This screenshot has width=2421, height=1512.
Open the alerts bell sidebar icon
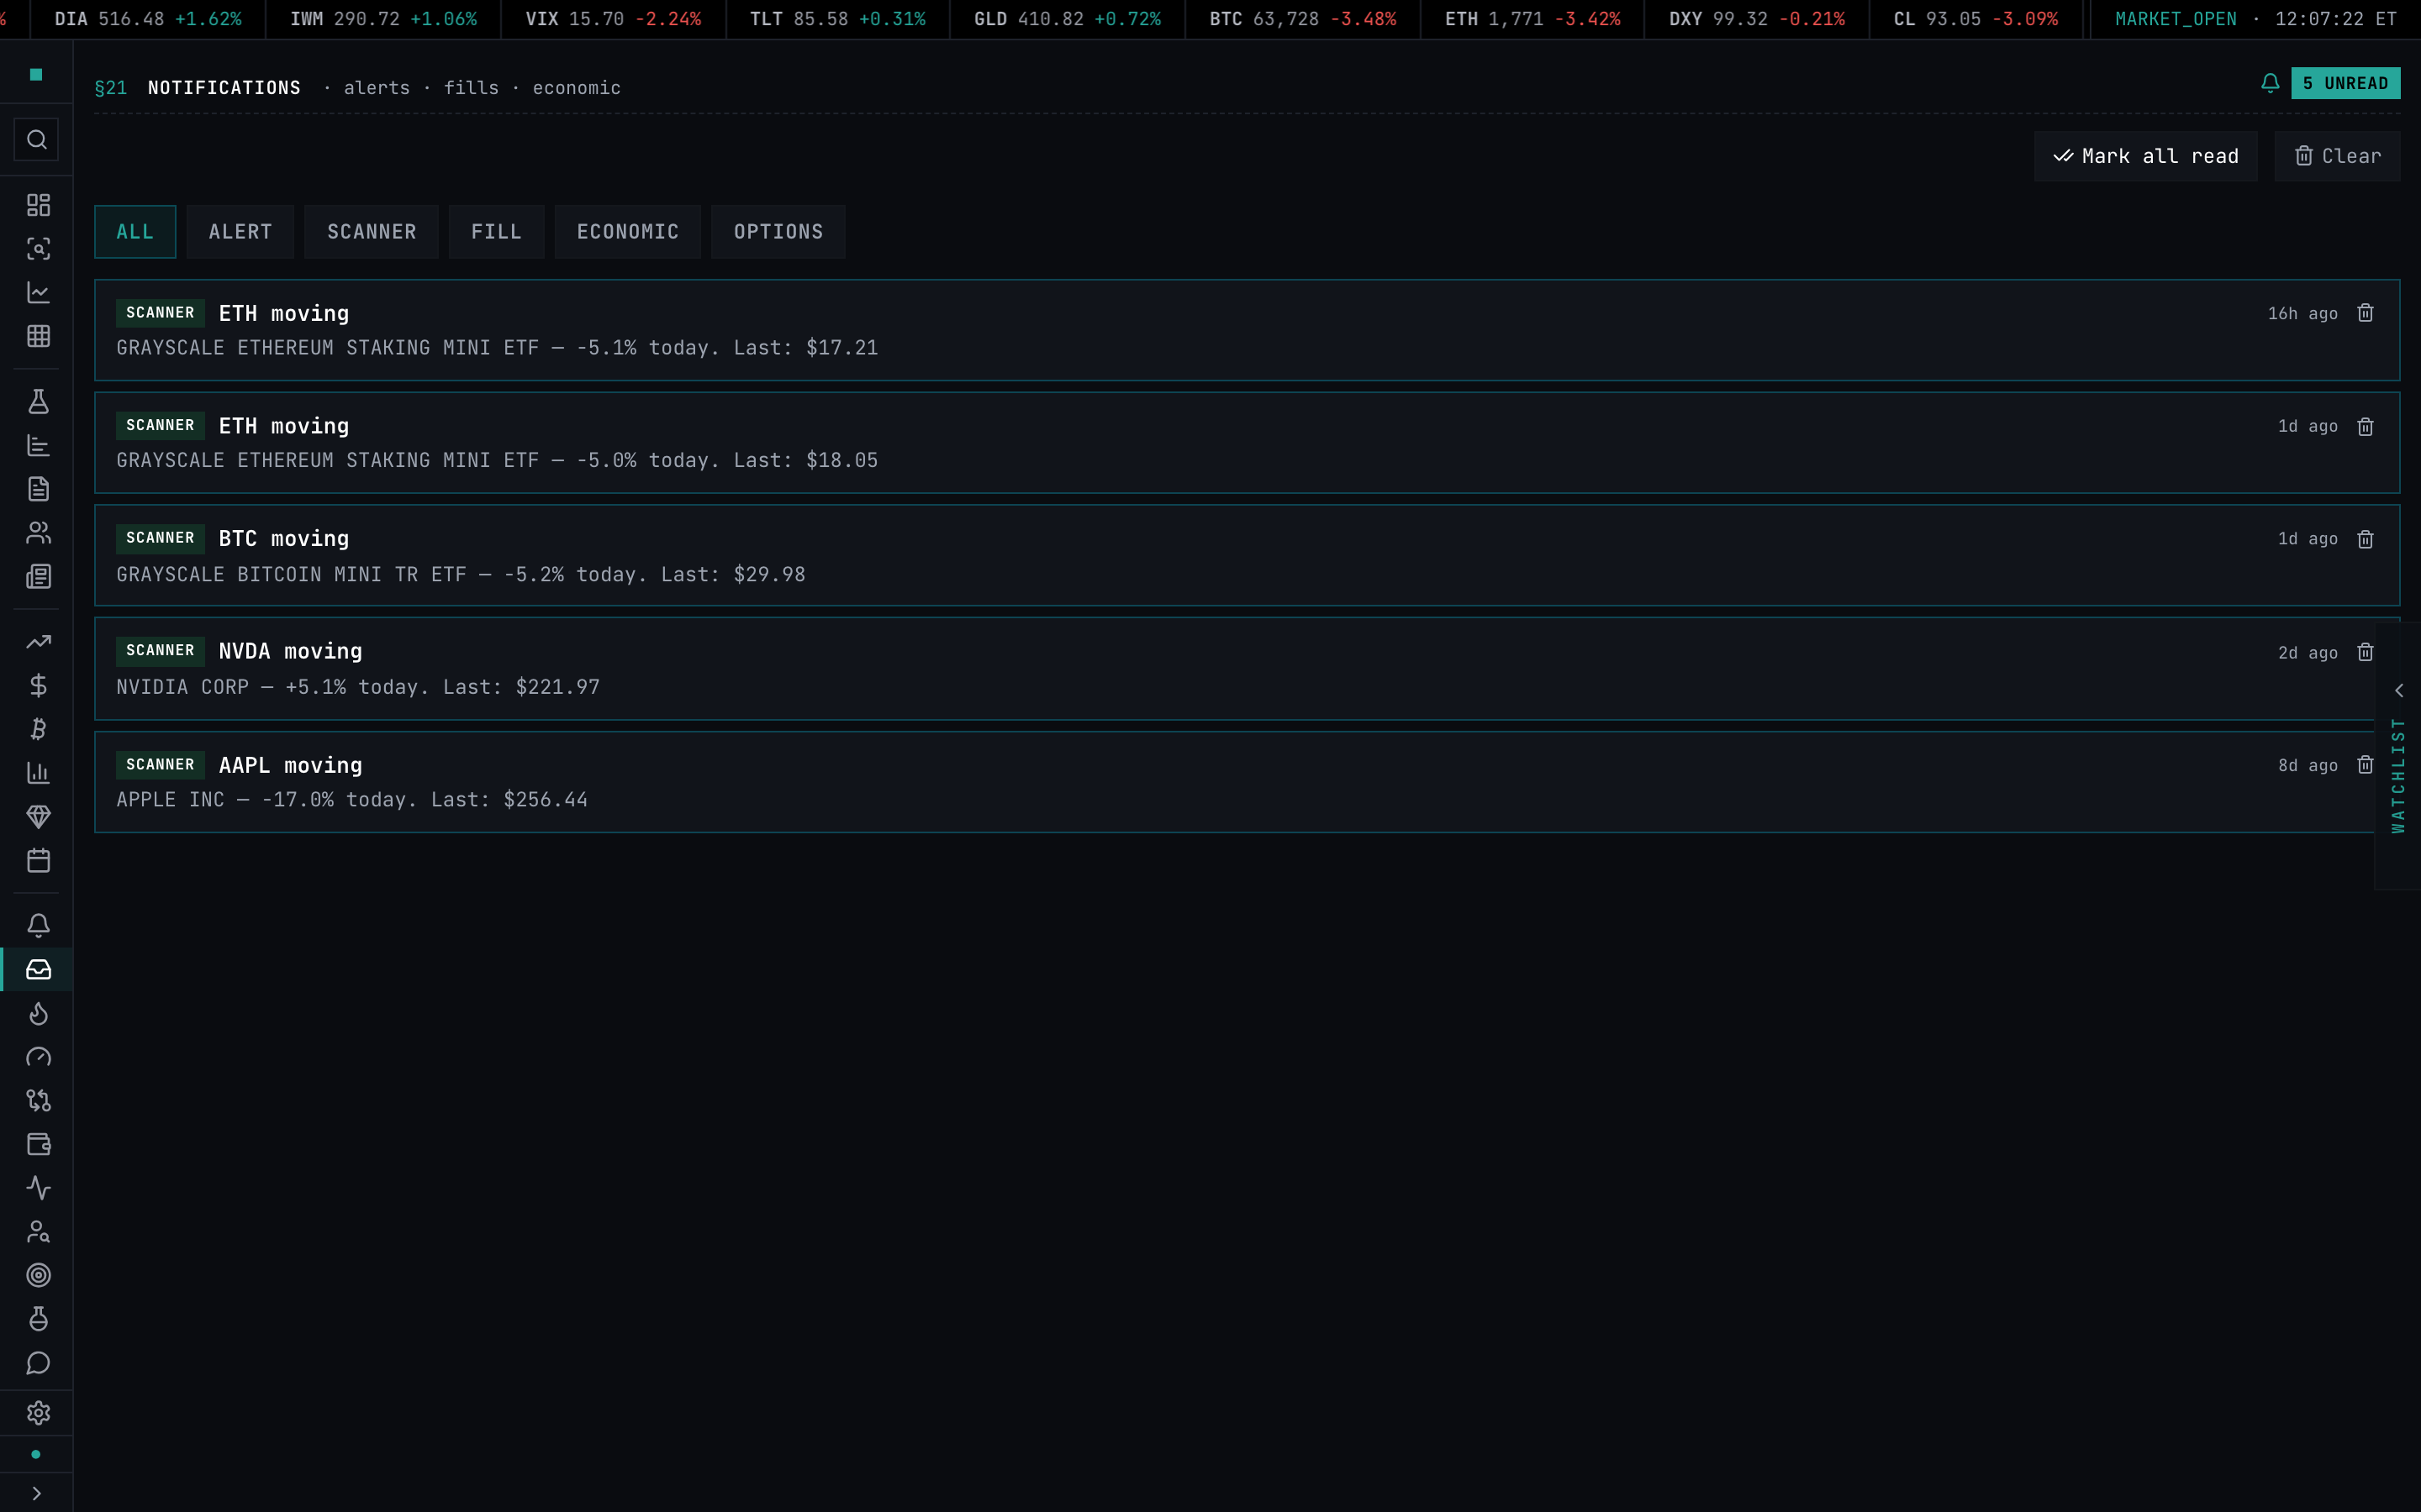tap(38, 926)
